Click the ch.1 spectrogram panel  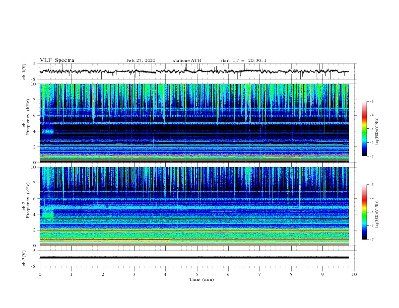[x=194, y=123]
